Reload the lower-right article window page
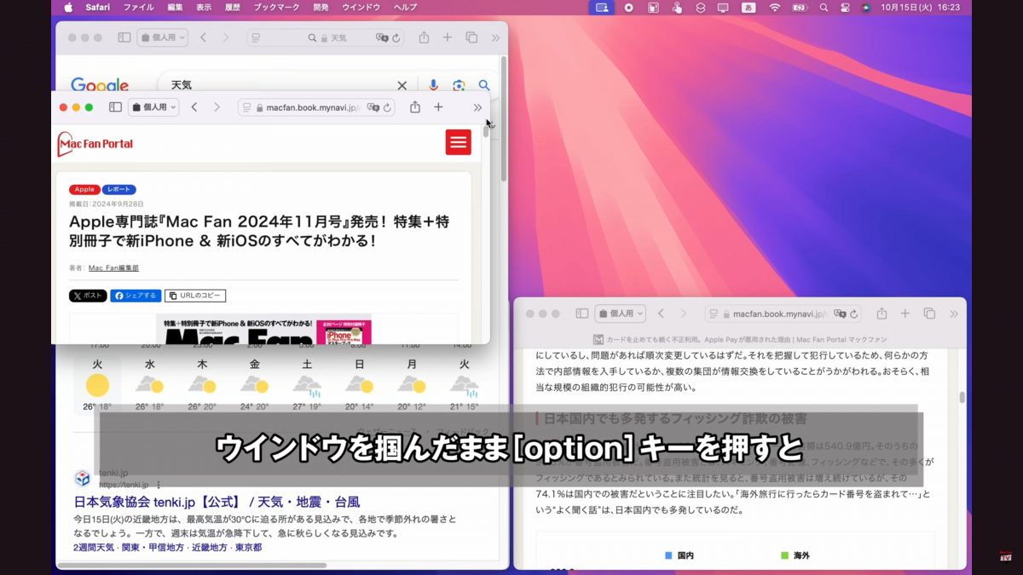Screen dimensions: 1023x575 pyautogui.click(x=855, y=313)
